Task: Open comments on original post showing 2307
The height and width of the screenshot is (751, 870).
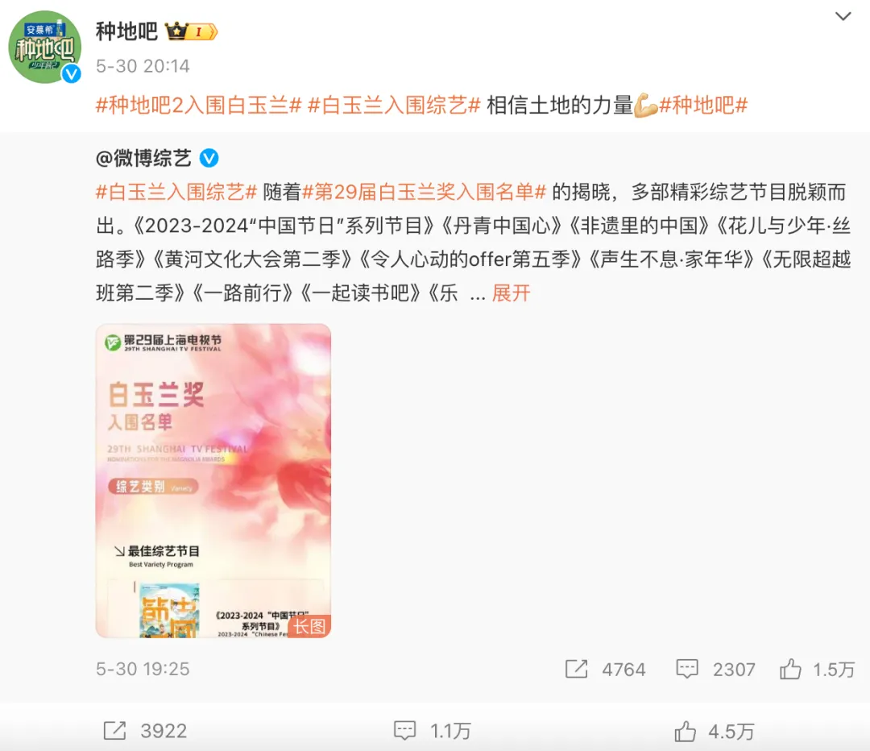Action: [716, 670]
